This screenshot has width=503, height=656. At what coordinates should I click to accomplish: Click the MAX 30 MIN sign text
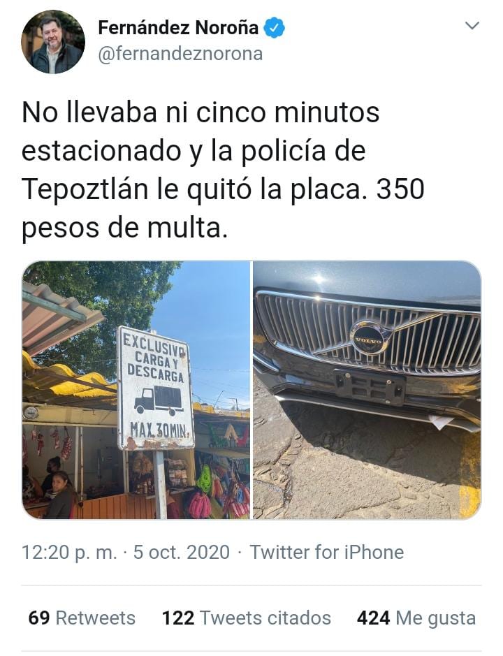pyautogui.click(x=161, y=430)
